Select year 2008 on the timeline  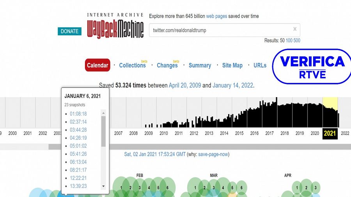point(133,133)
